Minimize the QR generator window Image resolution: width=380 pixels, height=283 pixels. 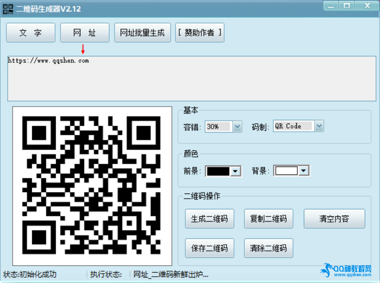331,6
